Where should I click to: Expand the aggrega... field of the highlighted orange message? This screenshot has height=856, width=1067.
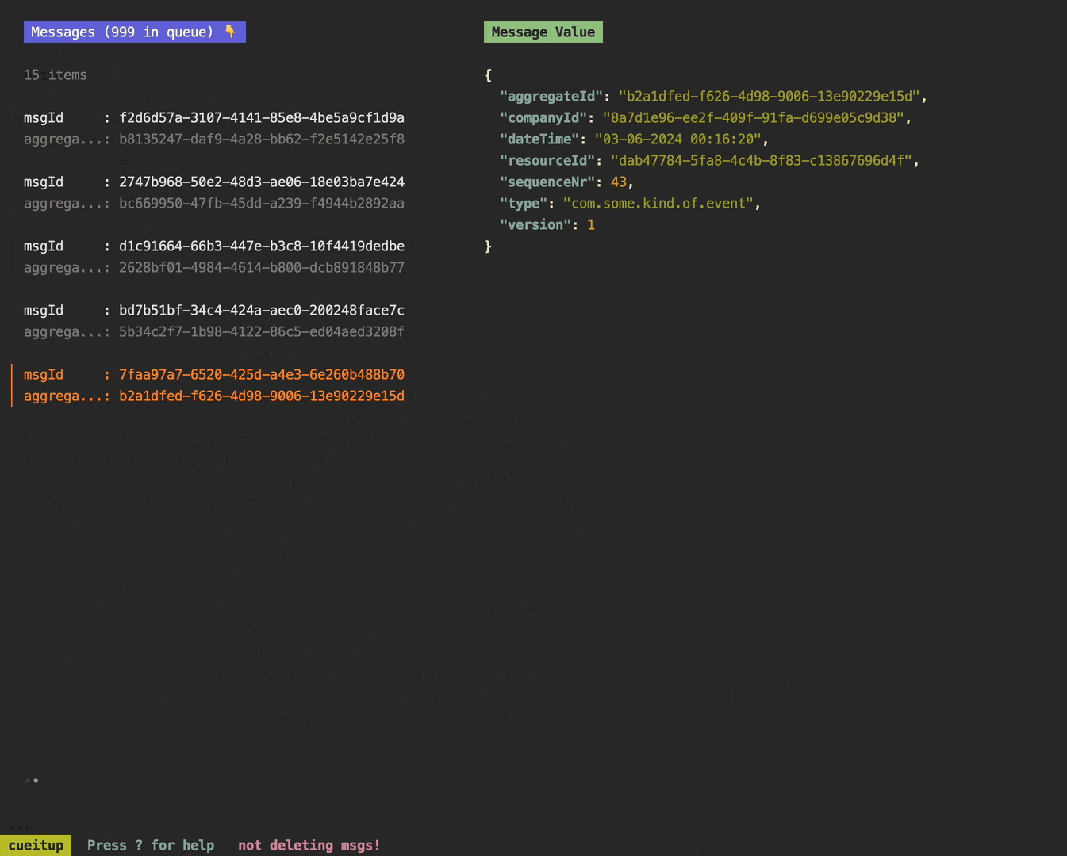[67, 396]
